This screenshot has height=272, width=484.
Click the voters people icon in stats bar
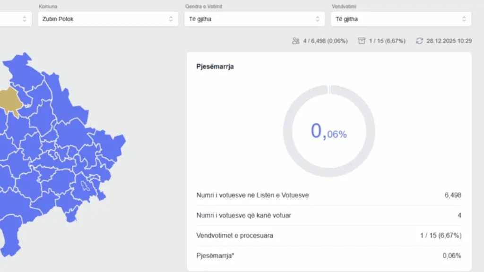coord(296,41)
